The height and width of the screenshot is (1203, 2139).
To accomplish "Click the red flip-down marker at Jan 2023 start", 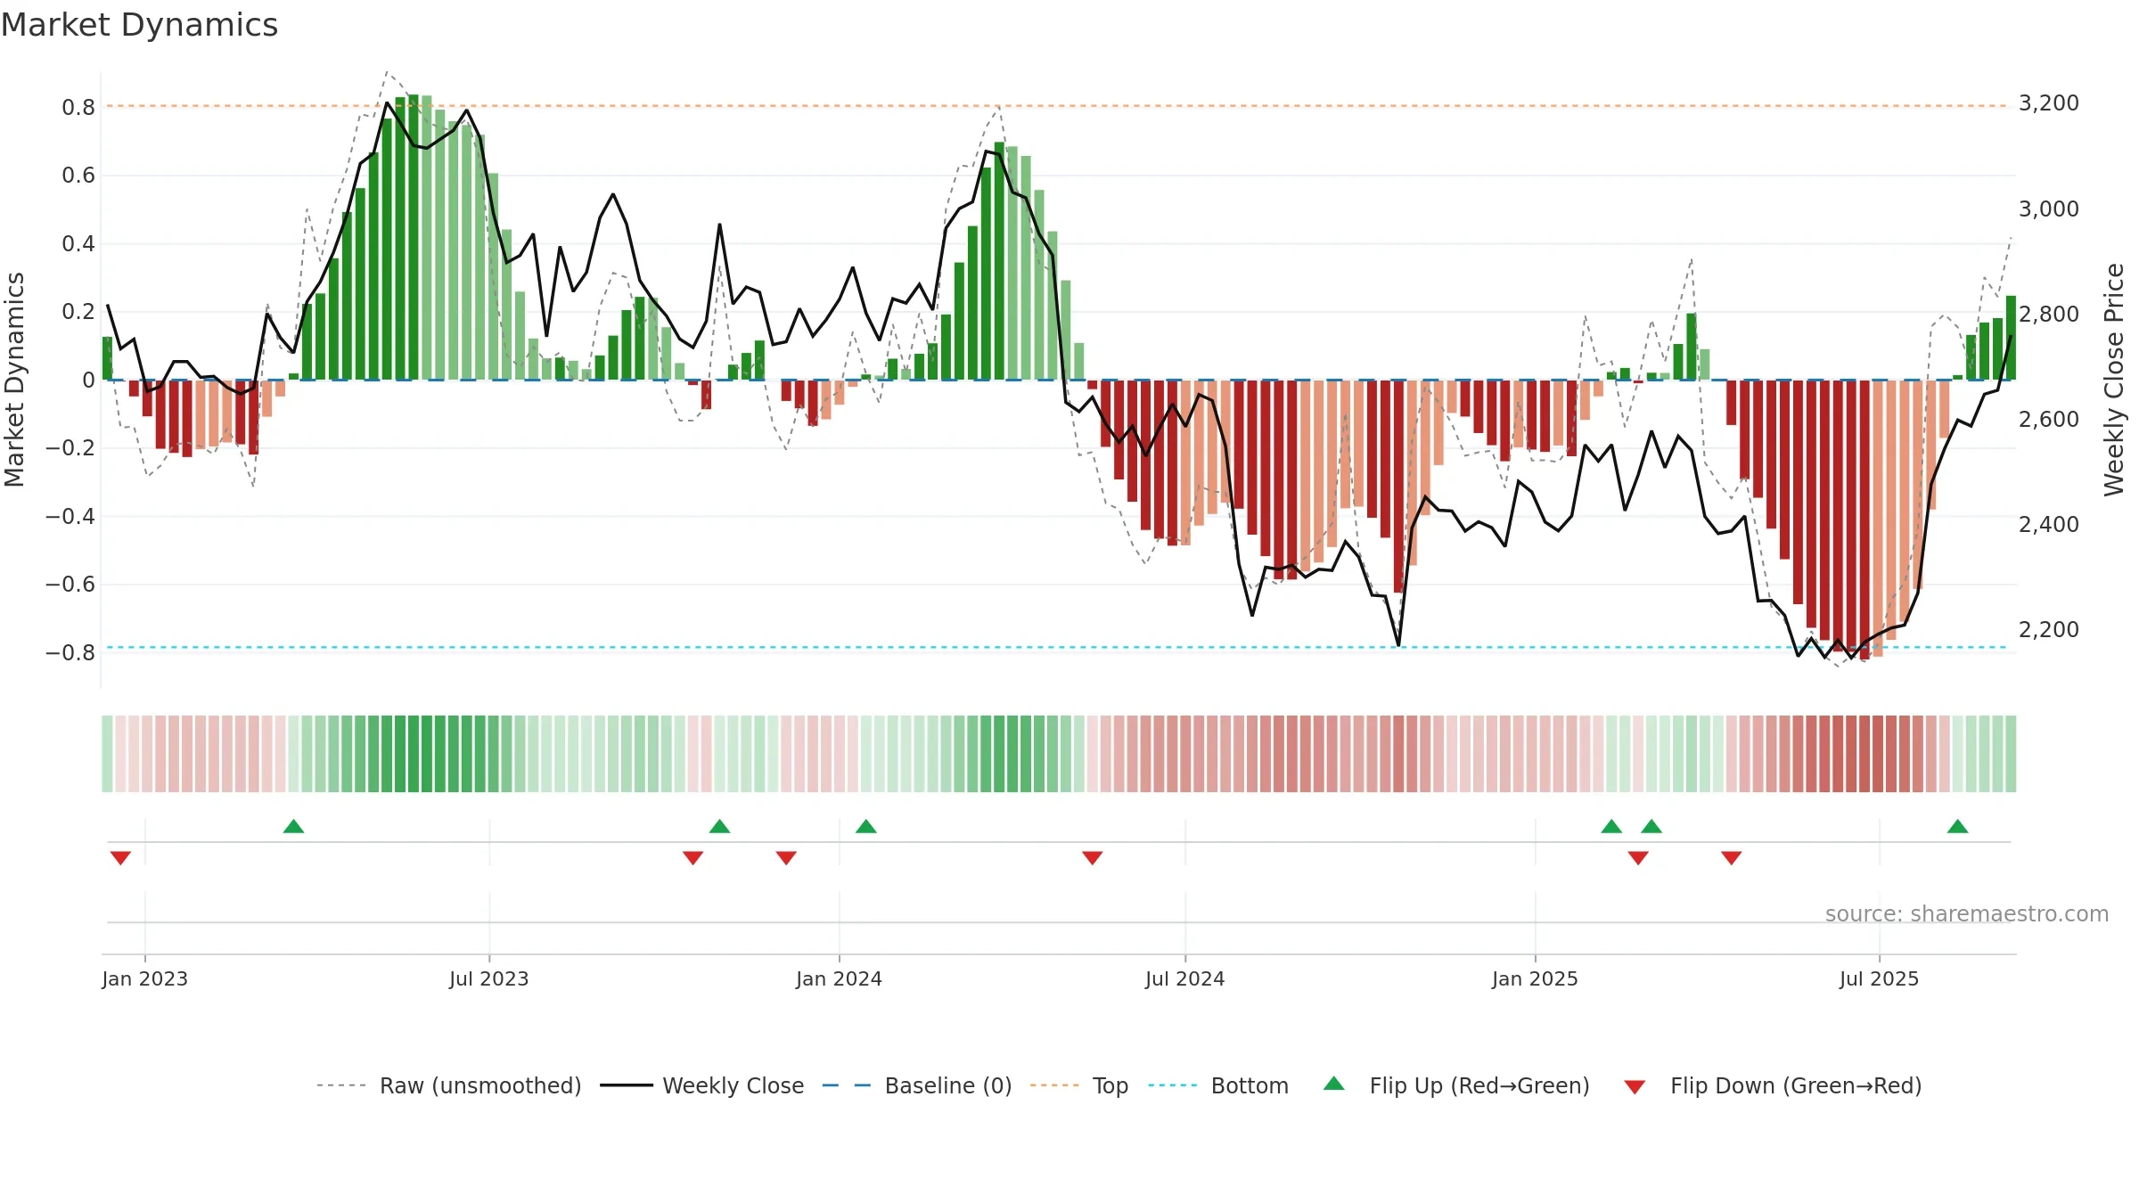I will tap(120, 858).
